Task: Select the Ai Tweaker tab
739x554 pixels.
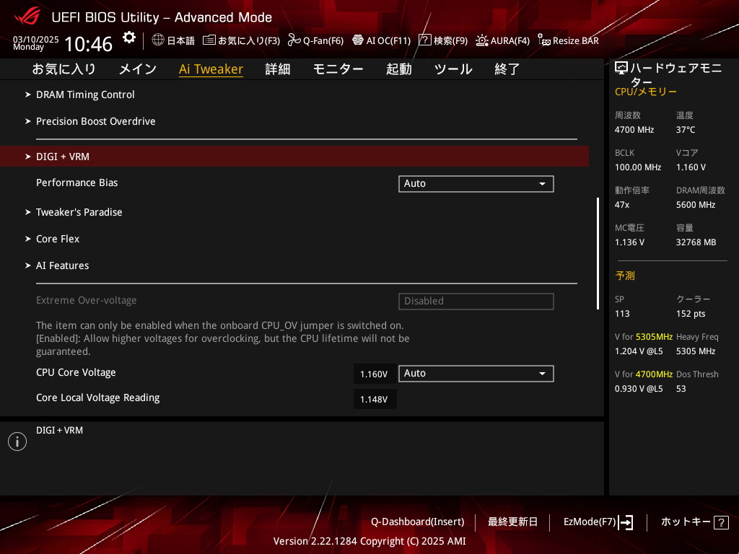Action: click(x=211, y=69)
